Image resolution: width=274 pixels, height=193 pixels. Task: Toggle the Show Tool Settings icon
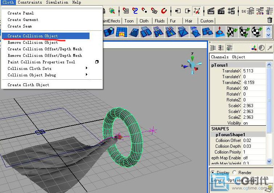tap(260, 11)
